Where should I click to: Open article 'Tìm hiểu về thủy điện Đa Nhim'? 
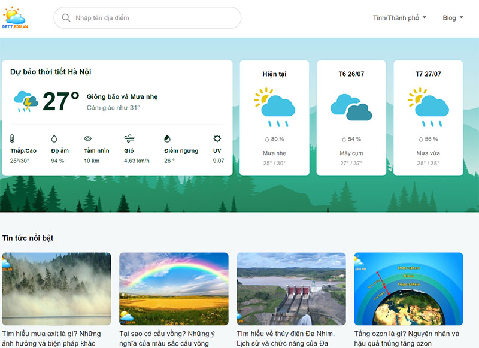(286, 338)
